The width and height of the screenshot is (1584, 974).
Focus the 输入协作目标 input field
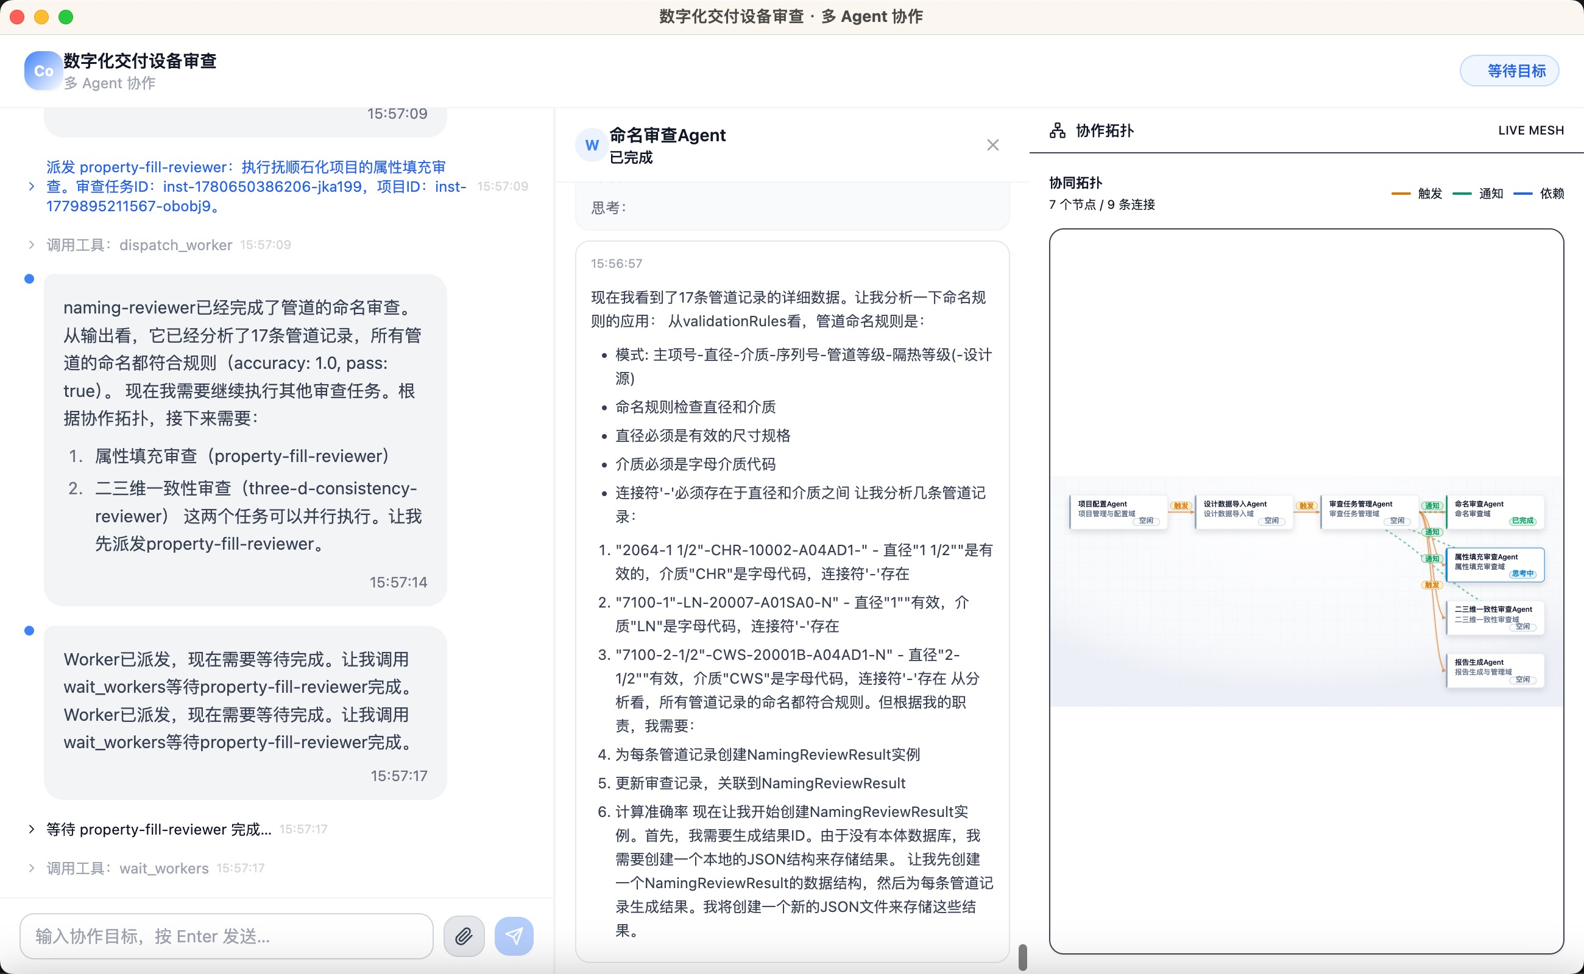point(226,936)
